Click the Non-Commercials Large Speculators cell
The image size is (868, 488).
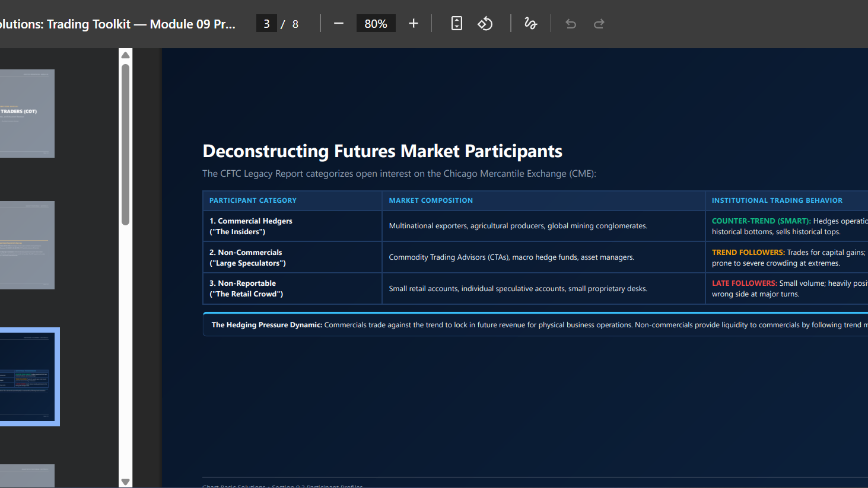pyautogui.click(x=292, y=257)
